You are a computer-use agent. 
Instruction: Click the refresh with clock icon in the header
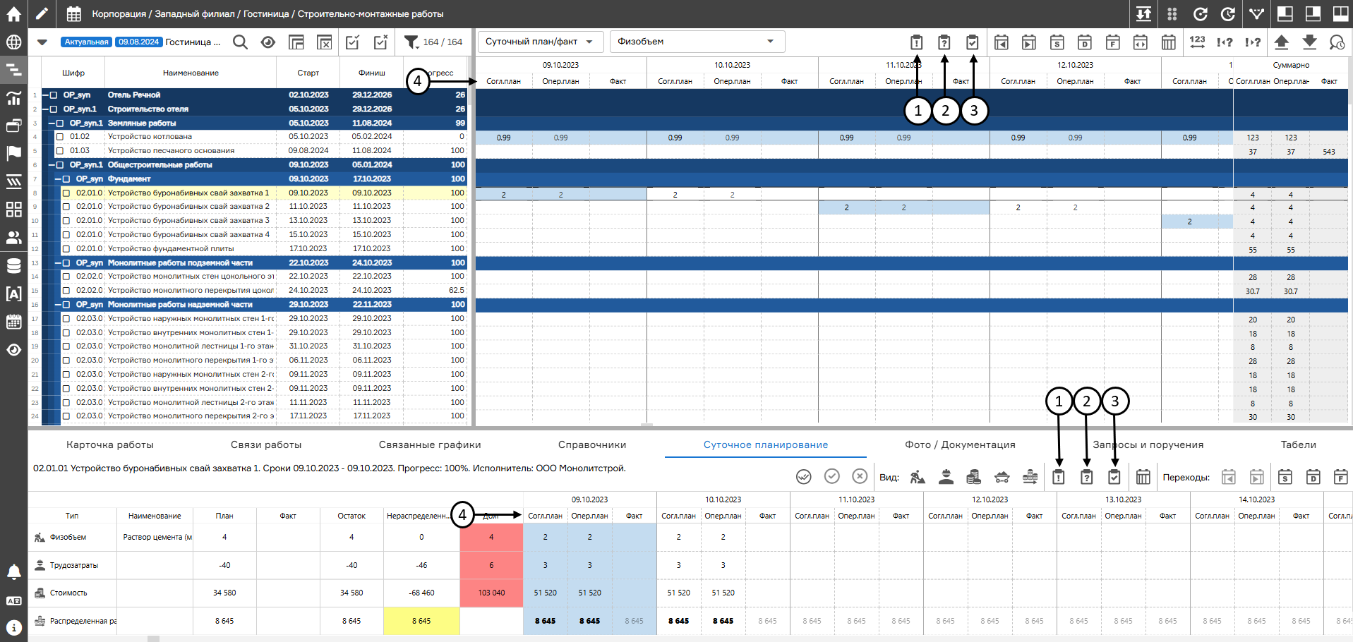point(1228,13)
